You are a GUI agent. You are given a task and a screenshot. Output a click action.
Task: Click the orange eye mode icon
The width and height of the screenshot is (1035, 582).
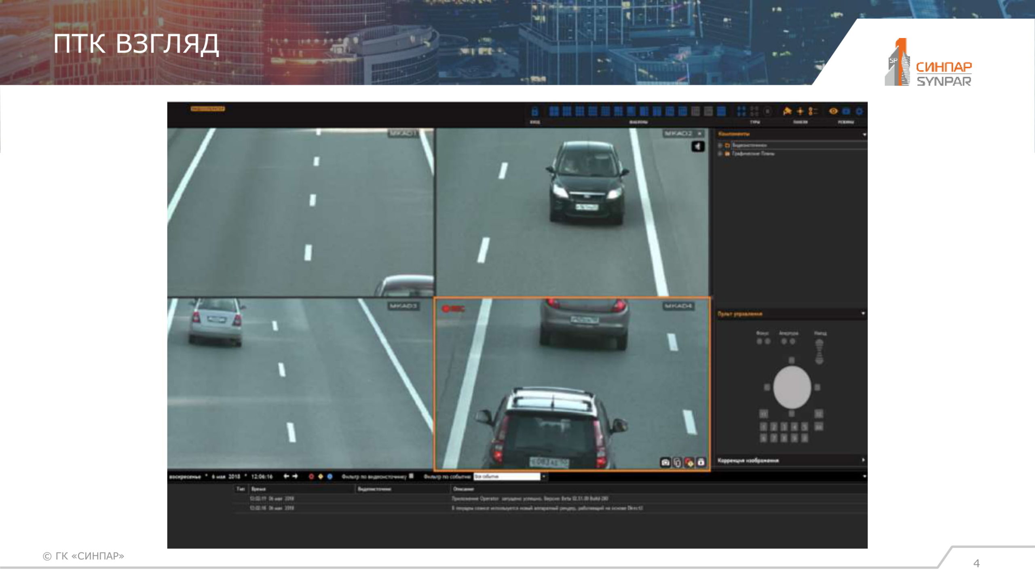(833, 111)
